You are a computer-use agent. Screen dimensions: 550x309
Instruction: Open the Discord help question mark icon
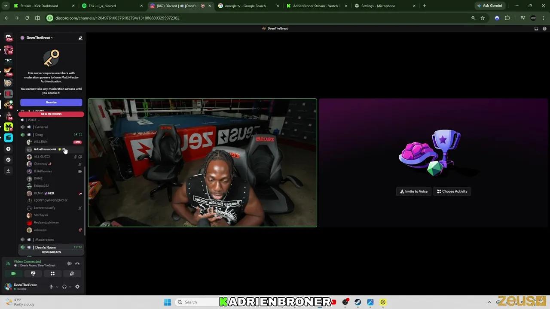(x=544, y=28)
